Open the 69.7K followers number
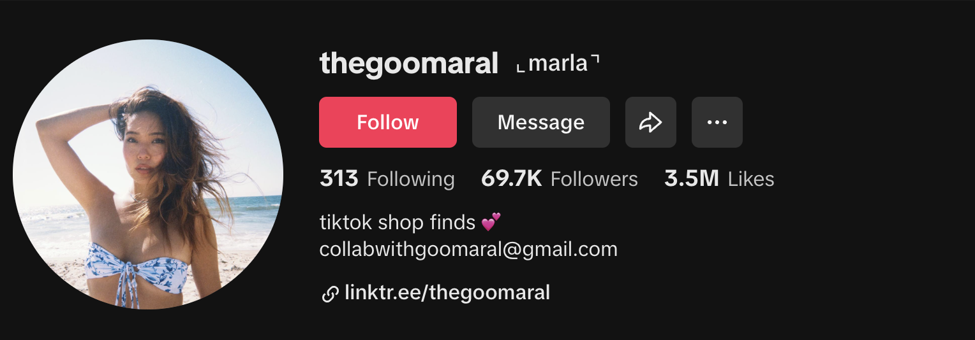Screen dimensions: 975x340 [511, 179]
